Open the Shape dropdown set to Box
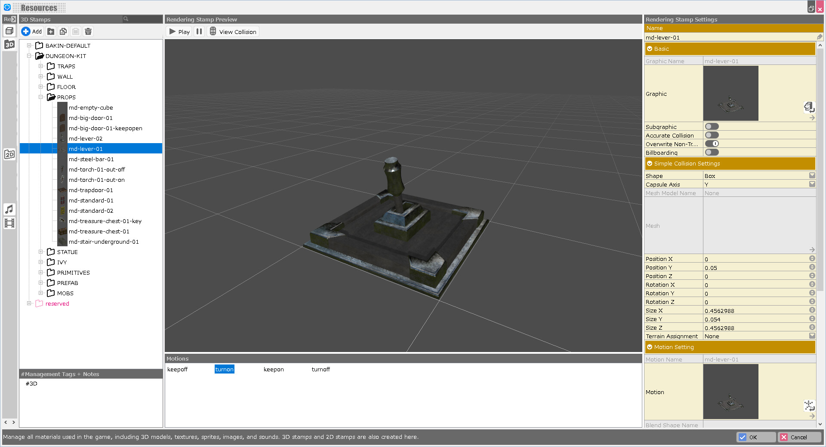This screenshot has height=447, width=826. point(812,175)
